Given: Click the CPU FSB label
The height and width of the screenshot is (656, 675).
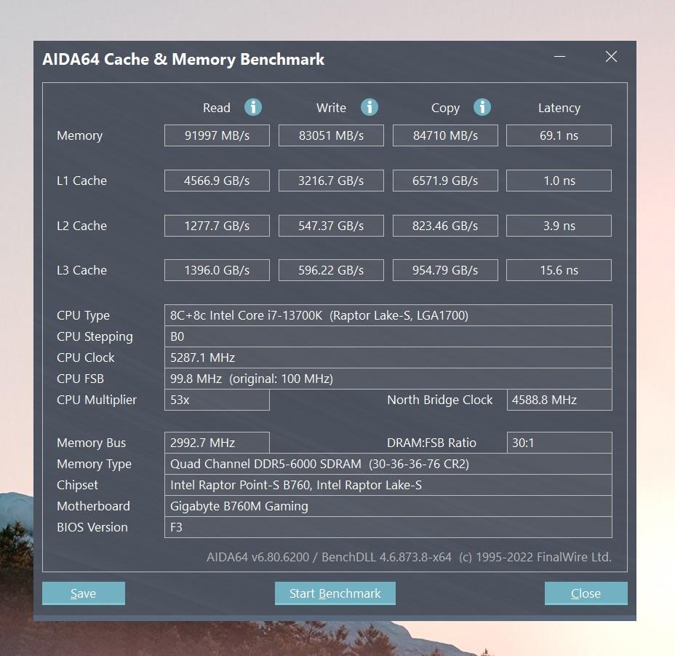Looking at the screenshot, I should pyautogui.click(x=80, y=379).
